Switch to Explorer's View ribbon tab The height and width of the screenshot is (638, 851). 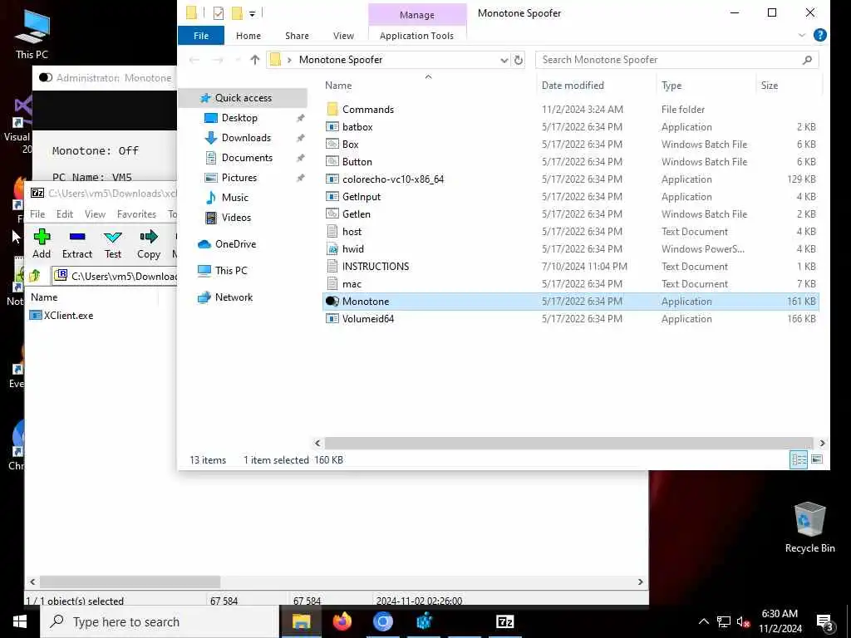343,36
